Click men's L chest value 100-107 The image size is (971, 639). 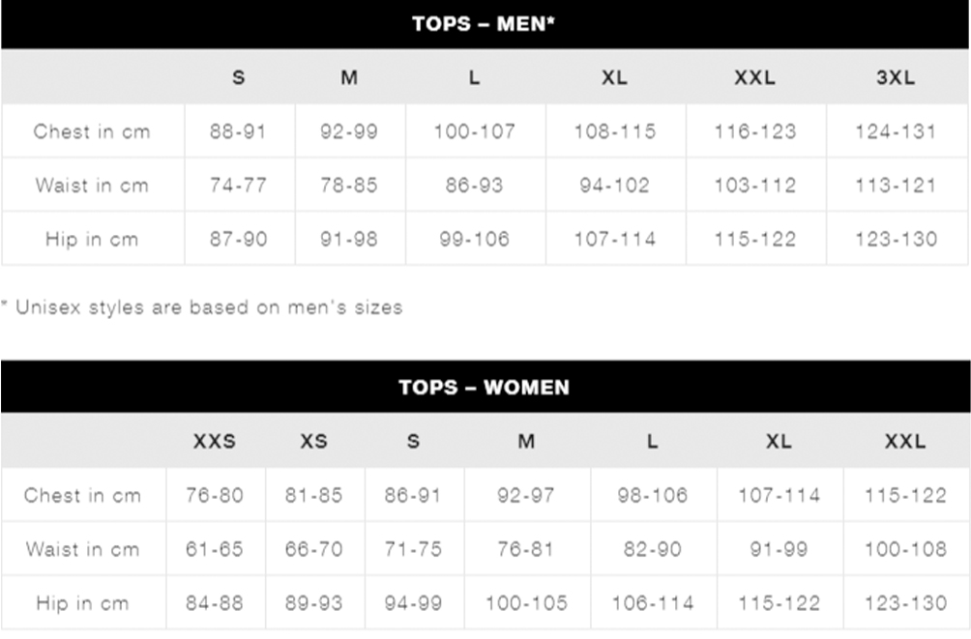(474, 131)
